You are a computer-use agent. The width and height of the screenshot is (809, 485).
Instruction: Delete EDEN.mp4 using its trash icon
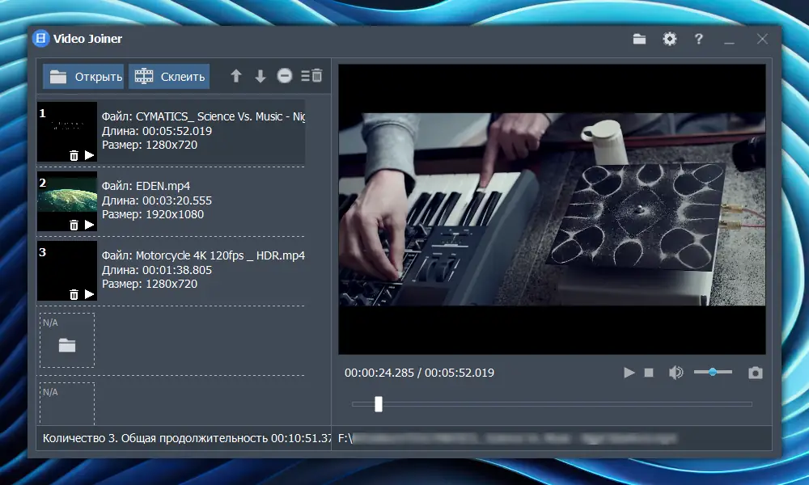click(74, 226)
